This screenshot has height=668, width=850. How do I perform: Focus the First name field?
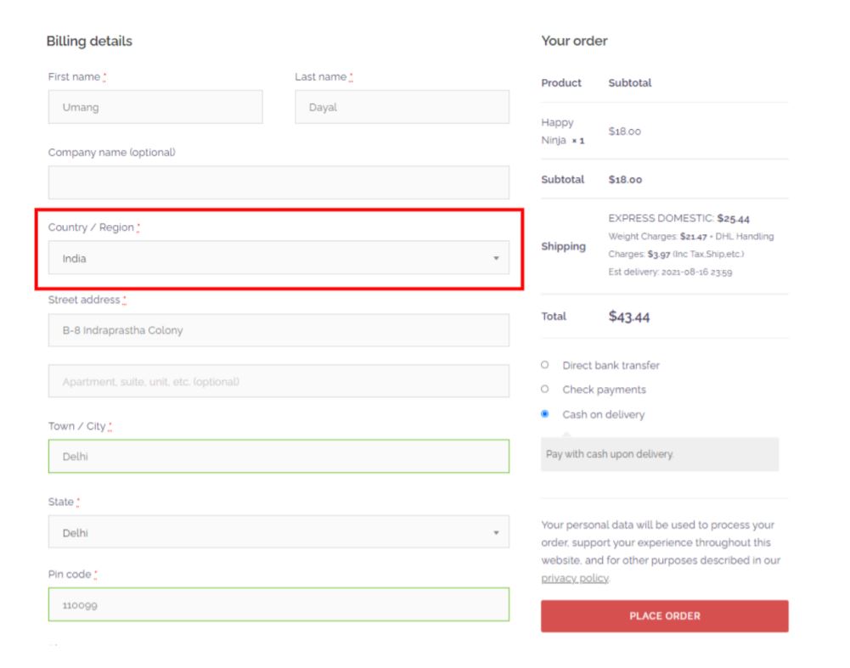click(x=155, y=107)
